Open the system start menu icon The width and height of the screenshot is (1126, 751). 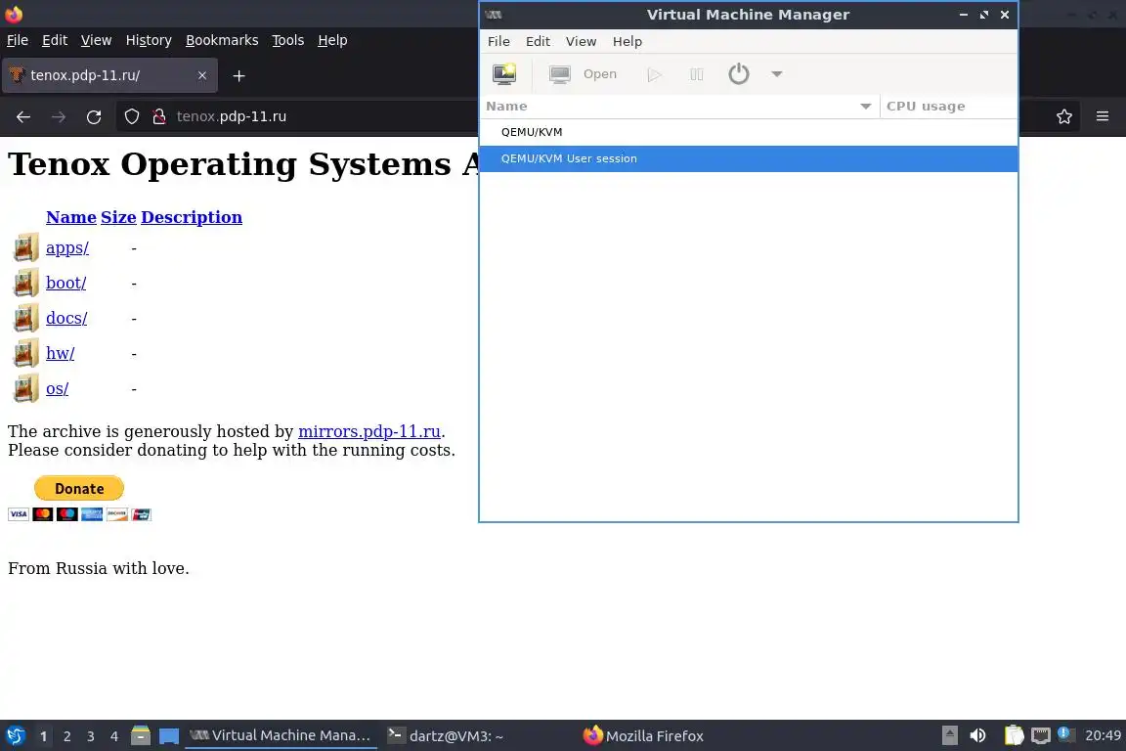point(16,736)
